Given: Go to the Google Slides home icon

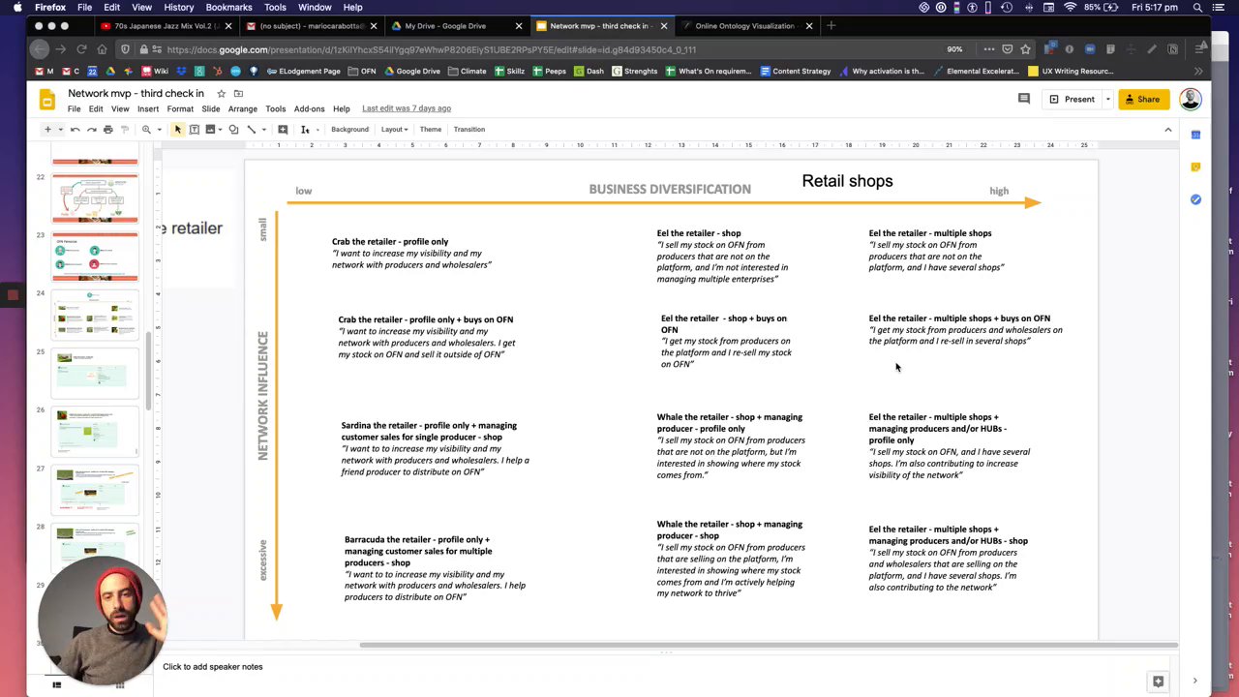Looking at the screenshot, I should (46, 100).
